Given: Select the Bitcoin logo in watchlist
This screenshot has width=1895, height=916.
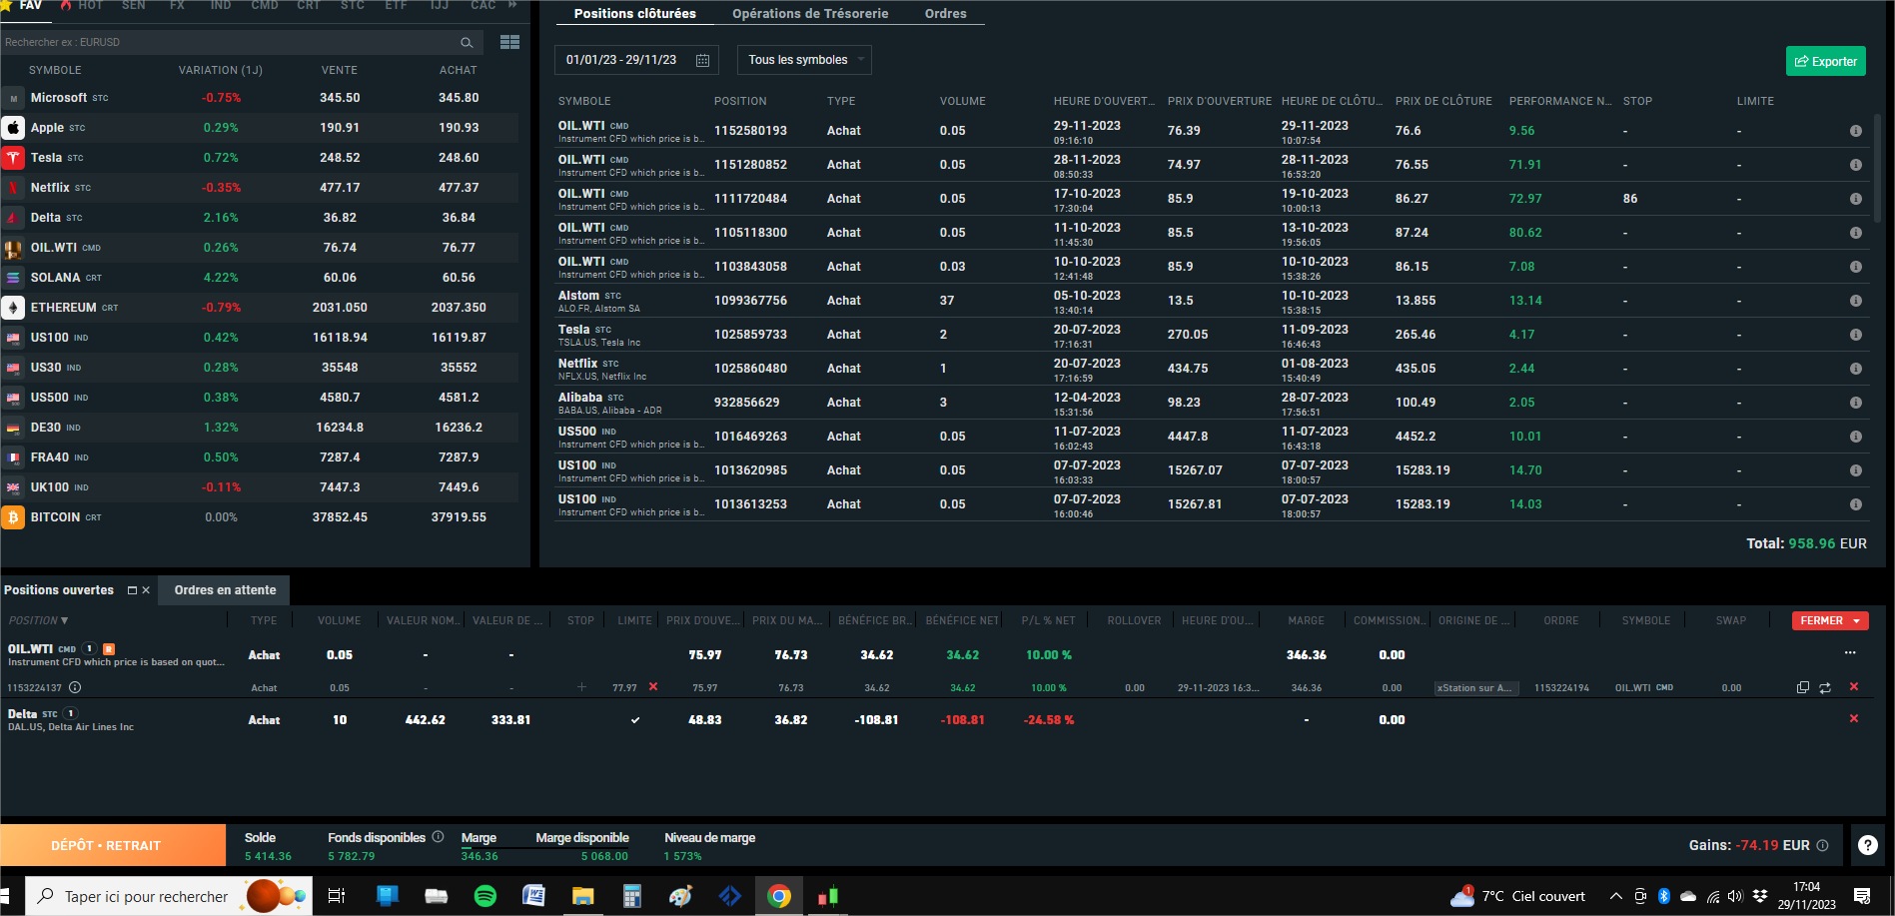Looking at the screenshot, I should pos(13,517).
